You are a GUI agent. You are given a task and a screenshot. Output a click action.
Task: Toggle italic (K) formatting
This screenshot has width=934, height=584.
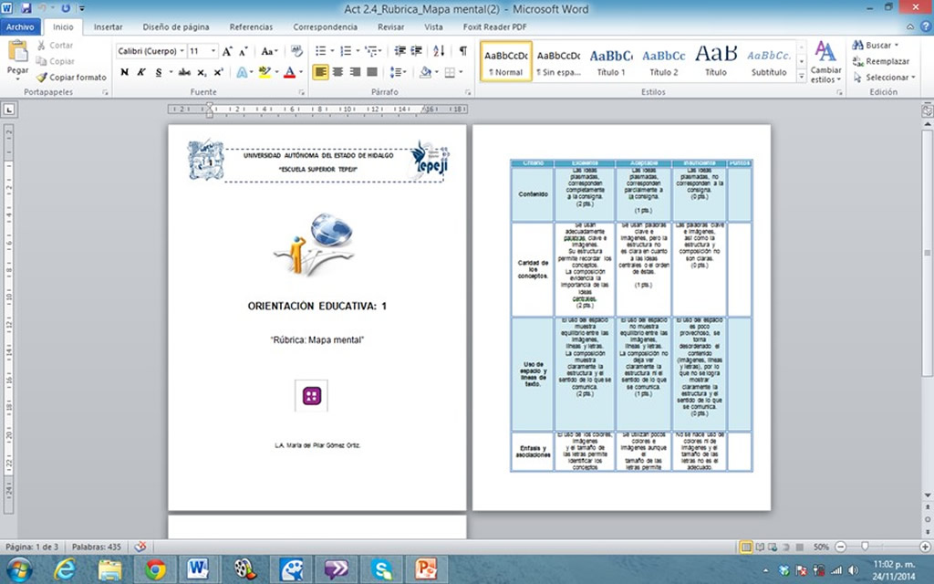click(x=141, y=72)
